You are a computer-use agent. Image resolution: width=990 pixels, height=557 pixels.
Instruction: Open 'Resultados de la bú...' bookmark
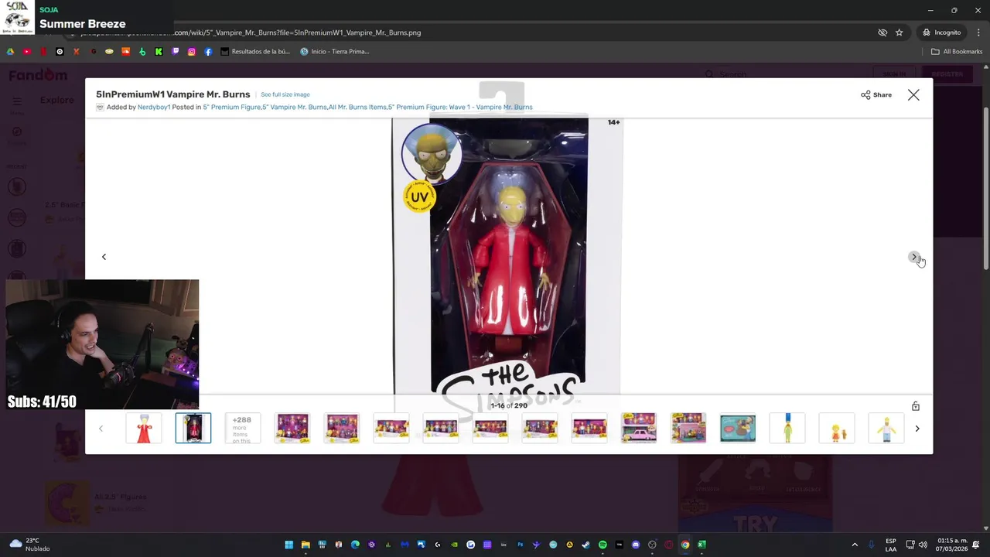(255, 52)
